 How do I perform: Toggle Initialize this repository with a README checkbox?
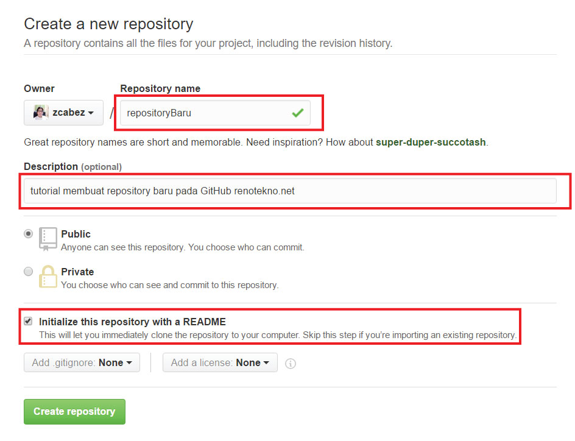(28, 321)
